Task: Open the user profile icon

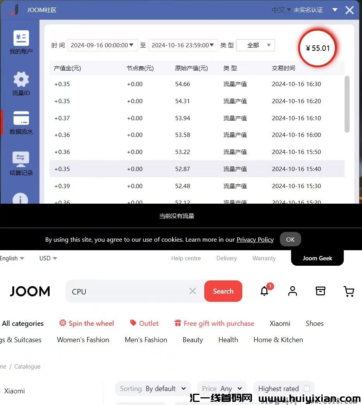Action: (x=293, y=291)
